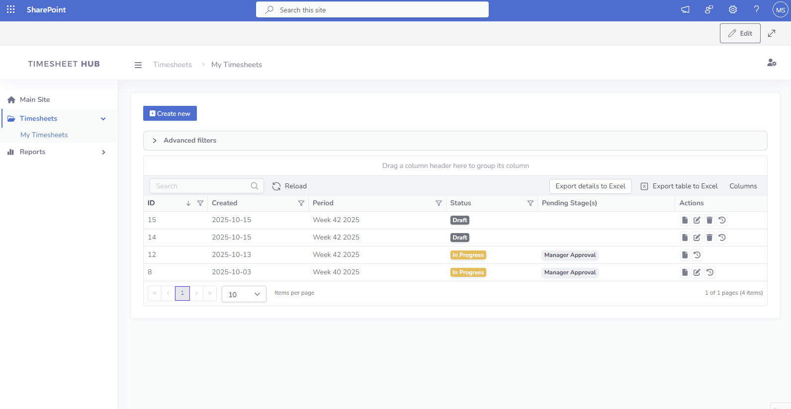791x409 pixels.
Task: Toggle ID column sort direction arrow
Action: point(188,203)
